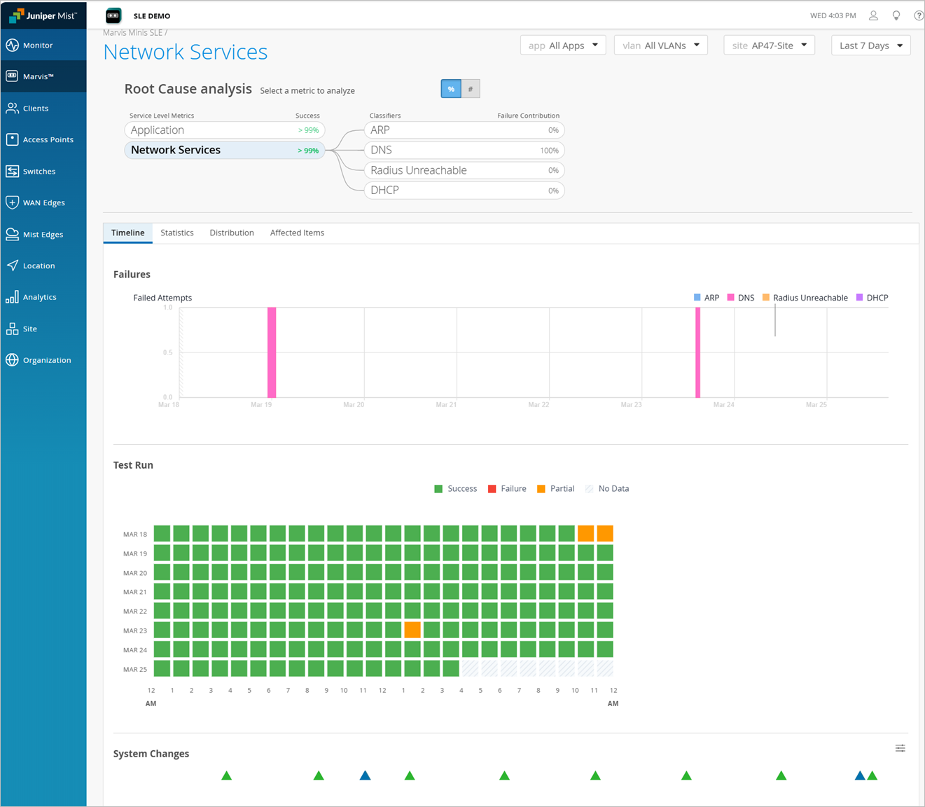Viewport: 925px width, 807px height.
Task: Click the orange partial square on MAR 23
Action: pyautogui.click(x=412, y=630)
